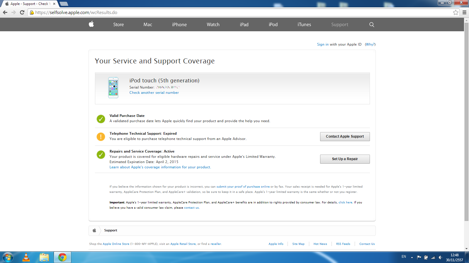
Task: Open the Site Map footer link
Action: click(x=298, y=244)
